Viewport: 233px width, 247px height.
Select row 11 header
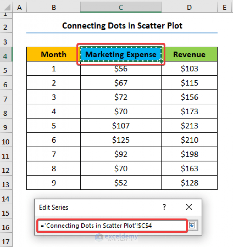click(6, 154)
